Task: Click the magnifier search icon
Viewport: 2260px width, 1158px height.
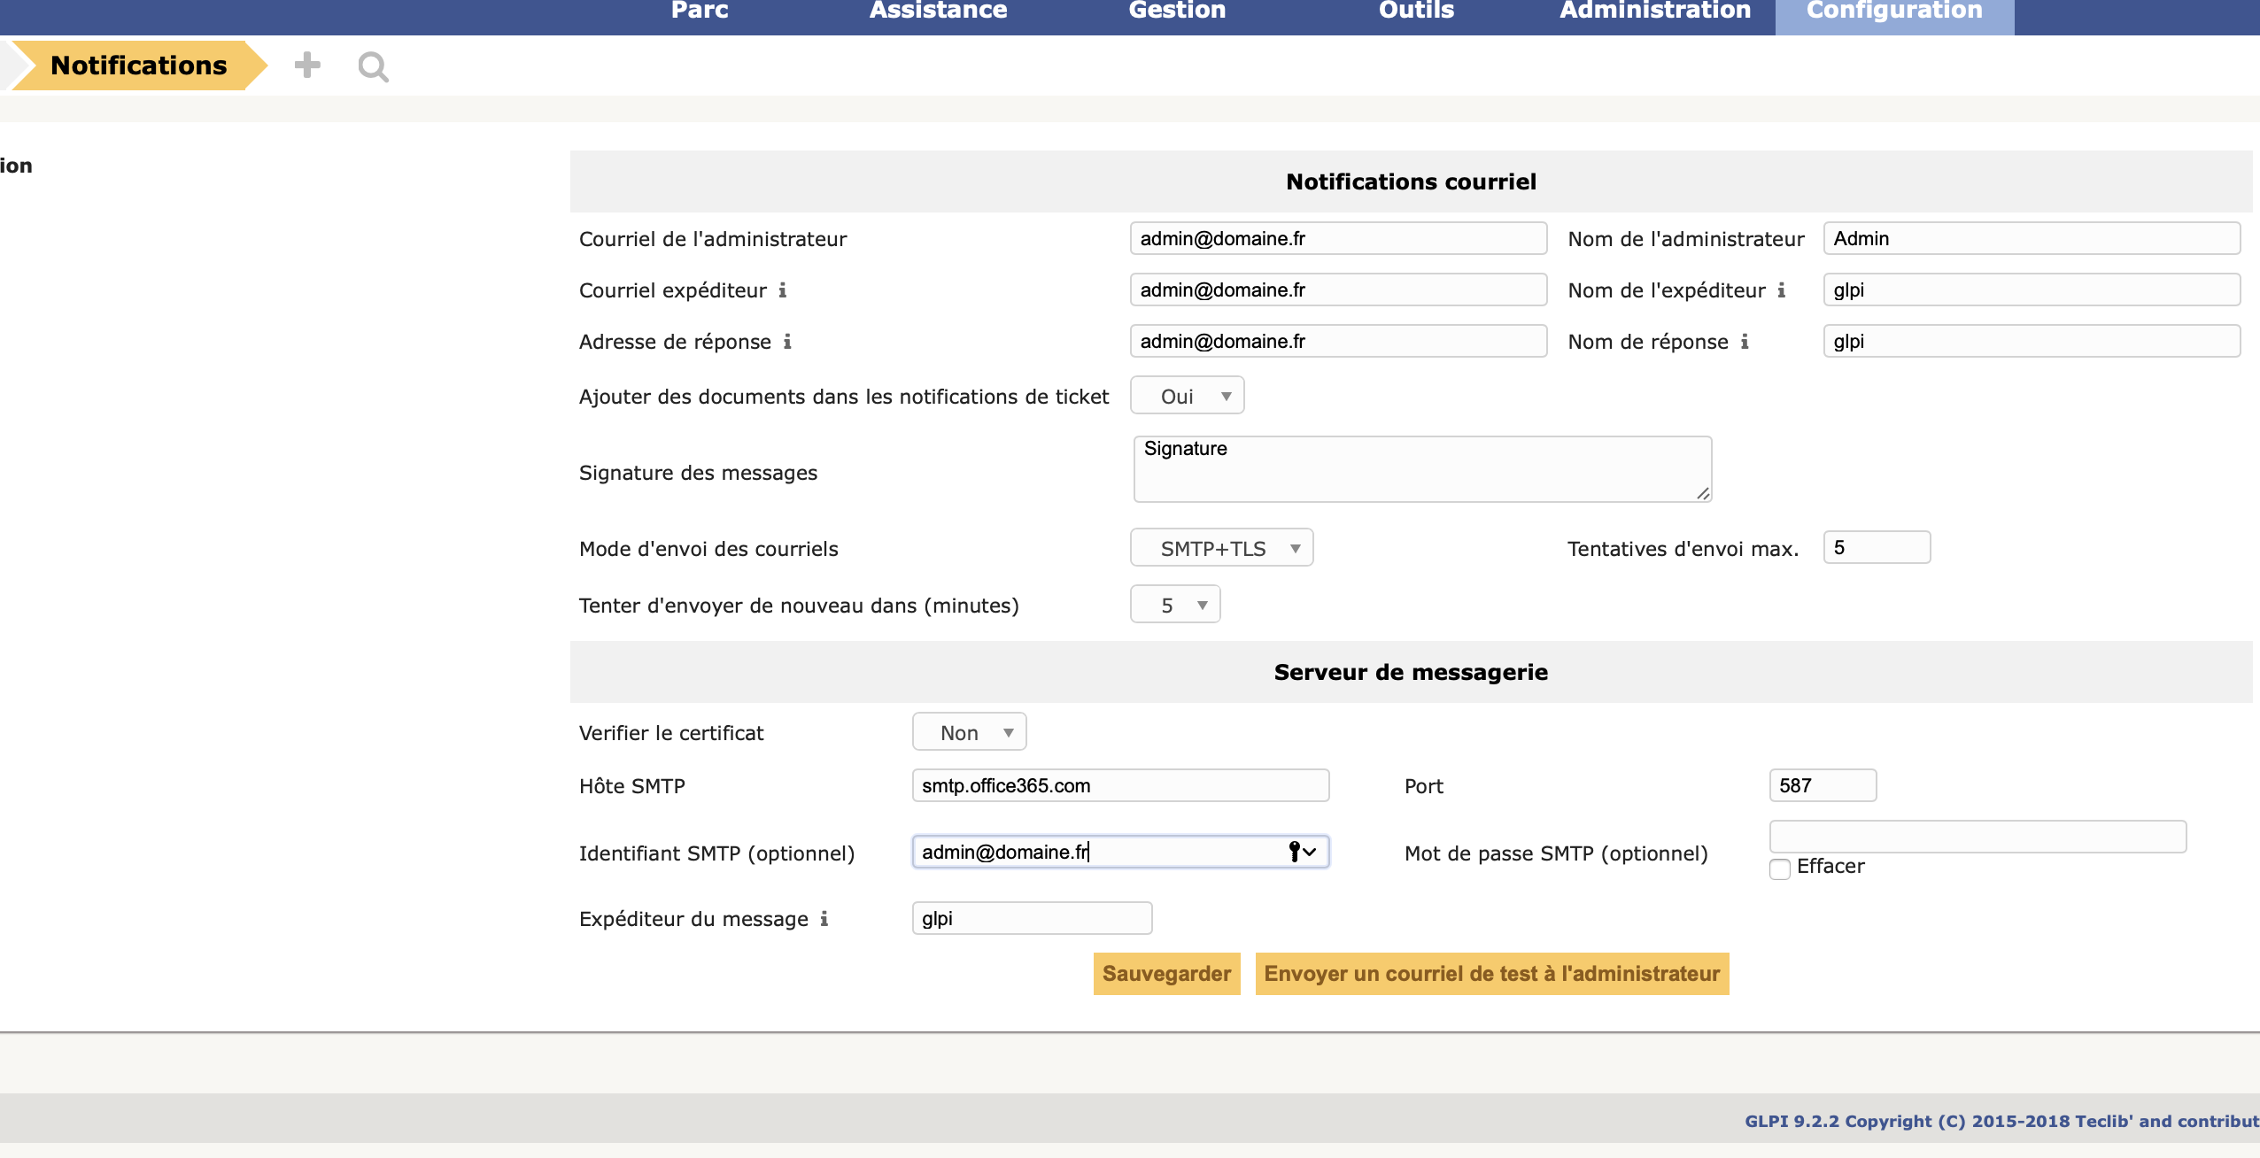Action: (x=373, y=67)
